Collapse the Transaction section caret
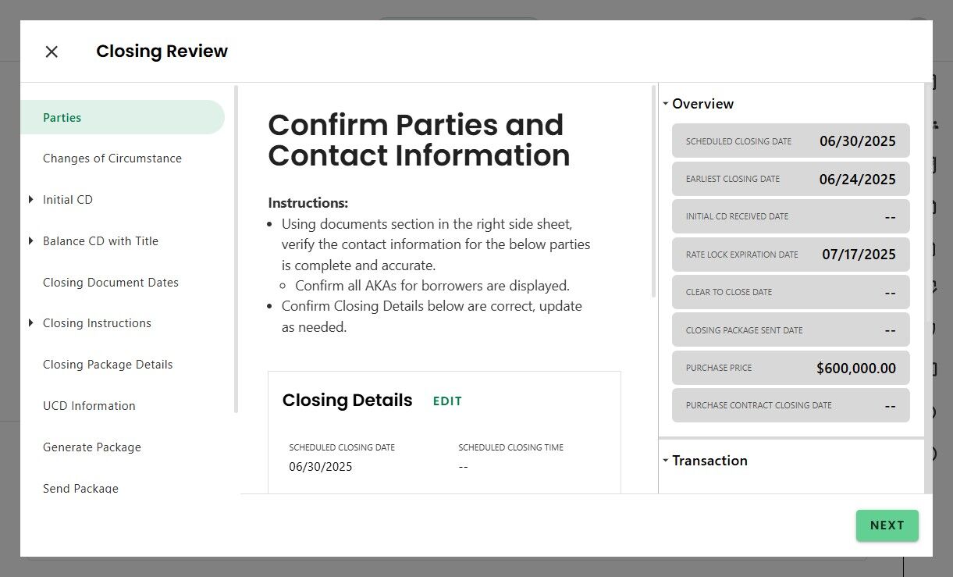 pyautogui.click(x=666, y=461)
